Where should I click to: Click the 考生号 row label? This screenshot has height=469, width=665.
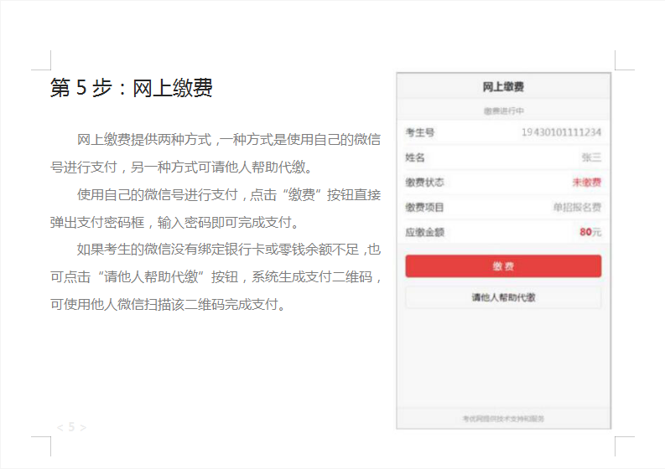pyautogui.click(x=420, y=132)
